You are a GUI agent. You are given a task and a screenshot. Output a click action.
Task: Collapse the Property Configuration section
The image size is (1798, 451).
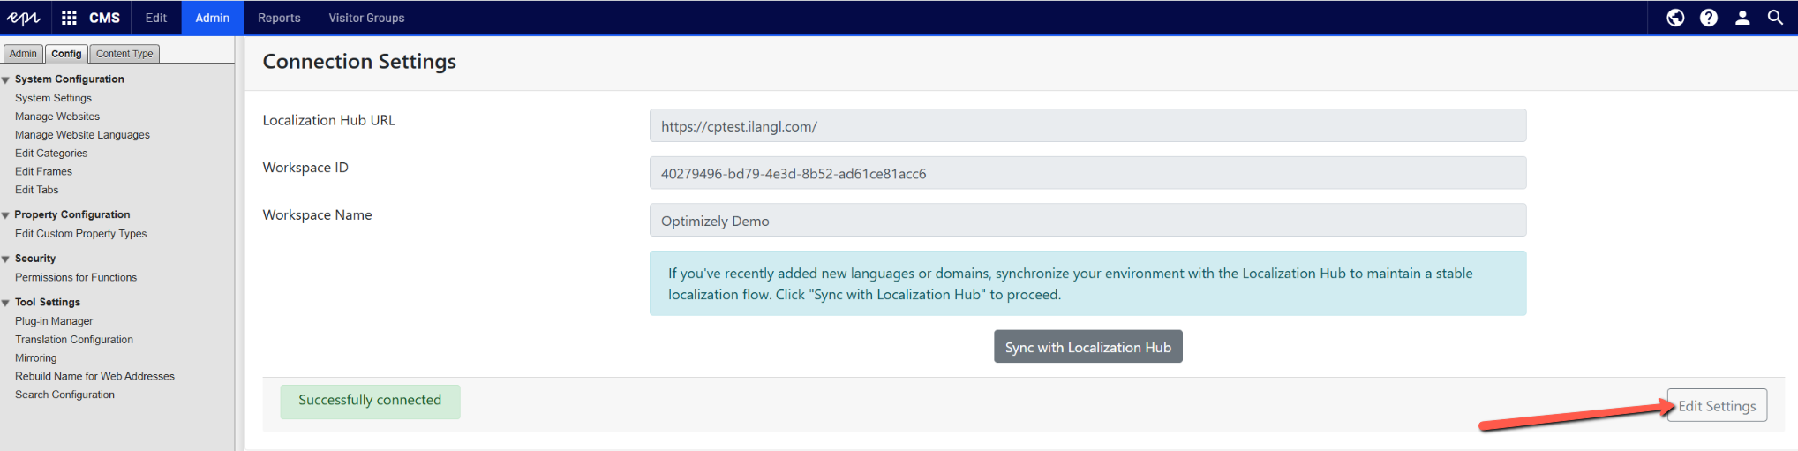pyautogui.click(x=6, y=215)
